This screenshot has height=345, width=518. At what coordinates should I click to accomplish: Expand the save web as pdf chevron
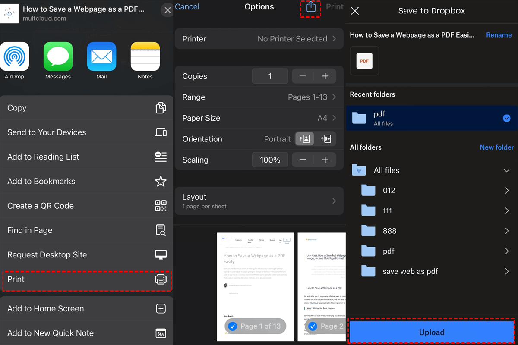(x=507, y=271)
